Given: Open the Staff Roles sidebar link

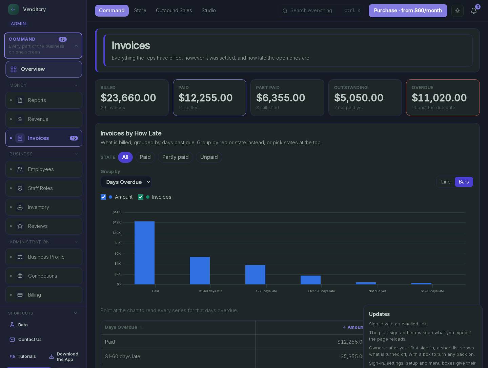Looking at the screenshot, I should click(44, 188).
